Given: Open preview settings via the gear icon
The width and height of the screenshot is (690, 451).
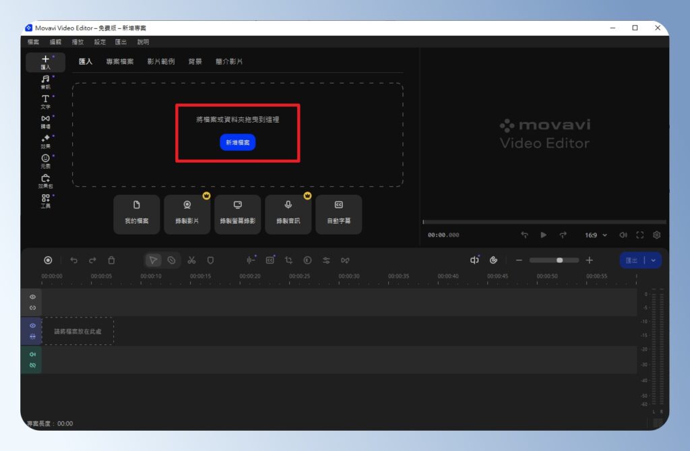Looking at the screenshot, I should [656, 235].
